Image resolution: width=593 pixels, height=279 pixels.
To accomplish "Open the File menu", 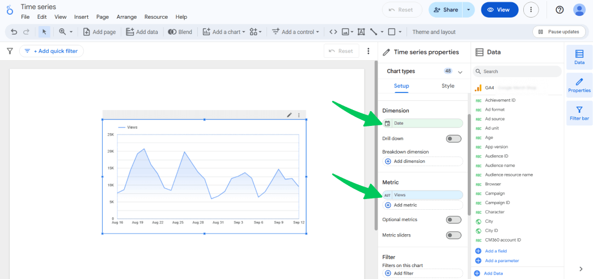I will 26,17.
